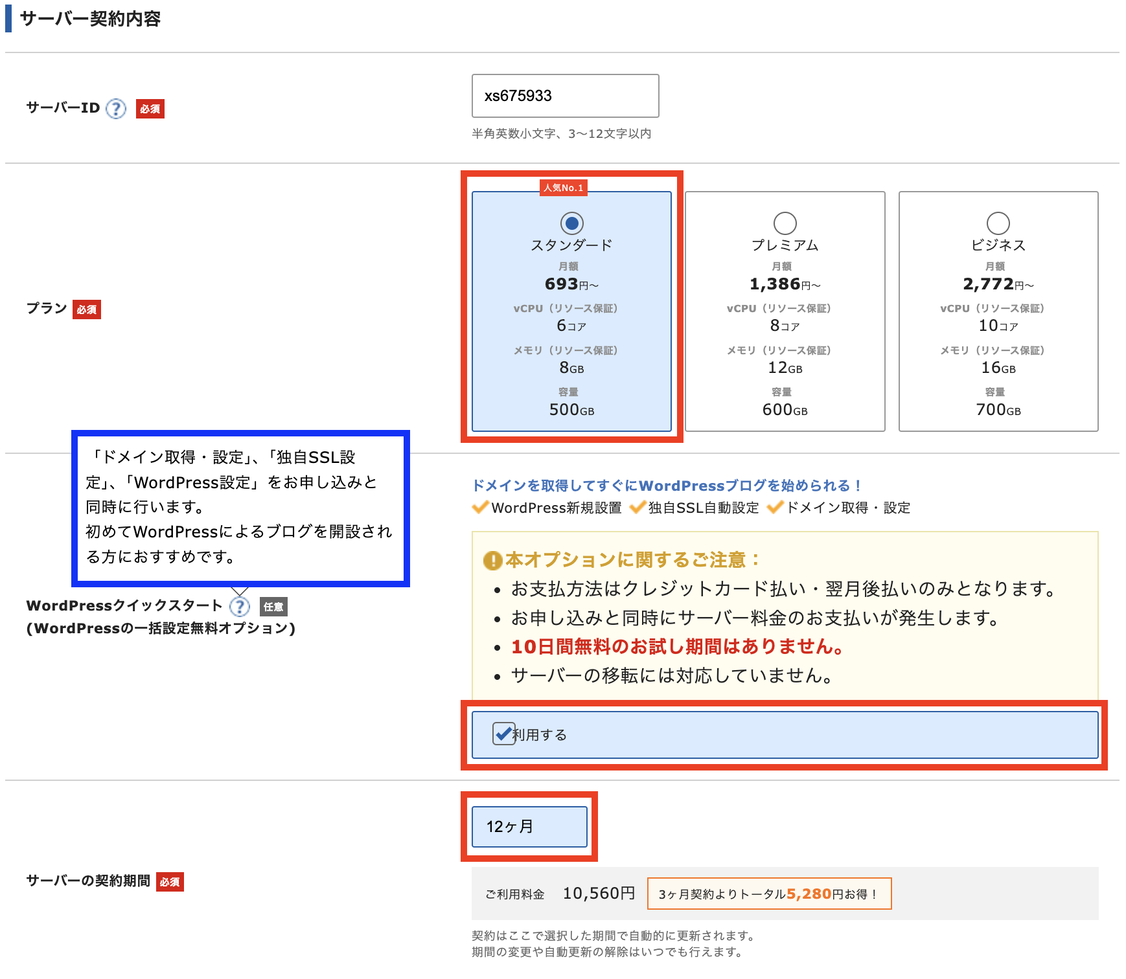The image size is (1126, 979).
Task: Click the 8GB memory value in スタンダード card
Action: click(571, 368)
